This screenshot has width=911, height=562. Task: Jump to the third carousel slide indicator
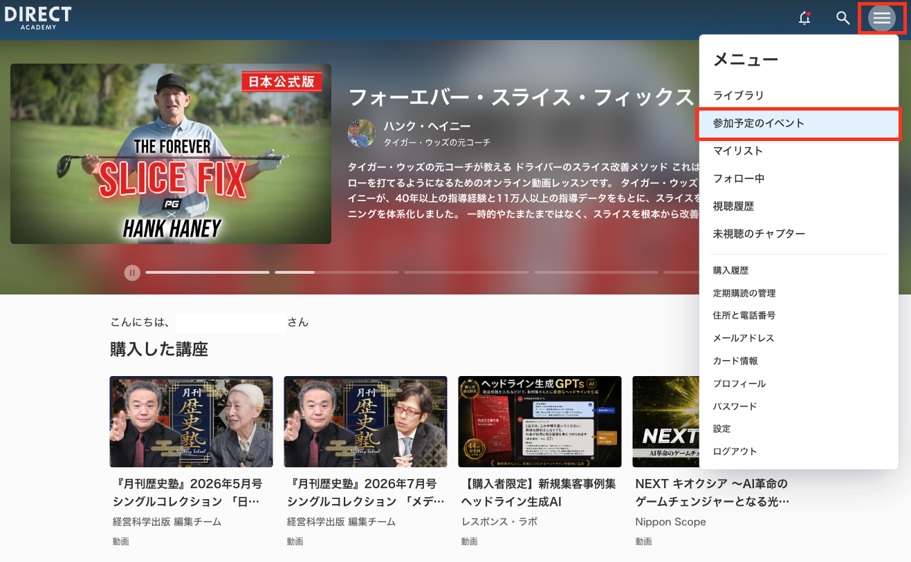pos(466,272)
